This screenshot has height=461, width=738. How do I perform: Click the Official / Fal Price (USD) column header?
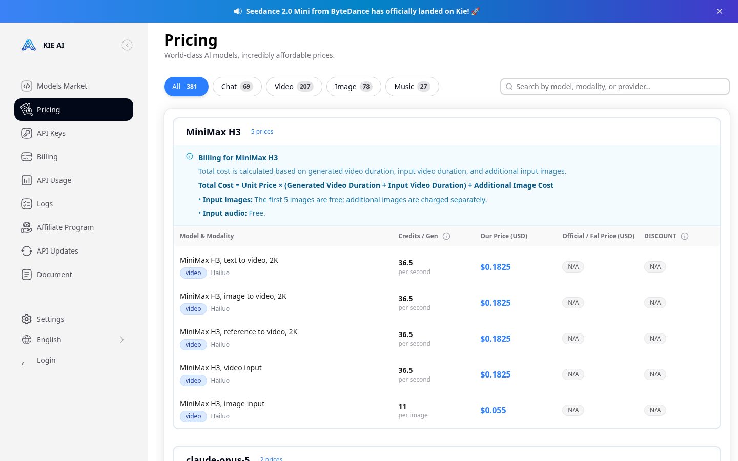598,236
